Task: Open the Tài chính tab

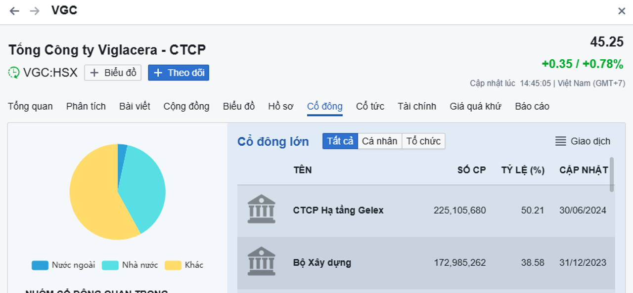Action: (x=417, y=106)
